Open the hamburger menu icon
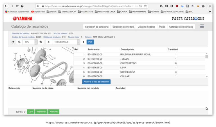Image resolution: width=216 pixels, height=127 pixels. pos(202,26)
